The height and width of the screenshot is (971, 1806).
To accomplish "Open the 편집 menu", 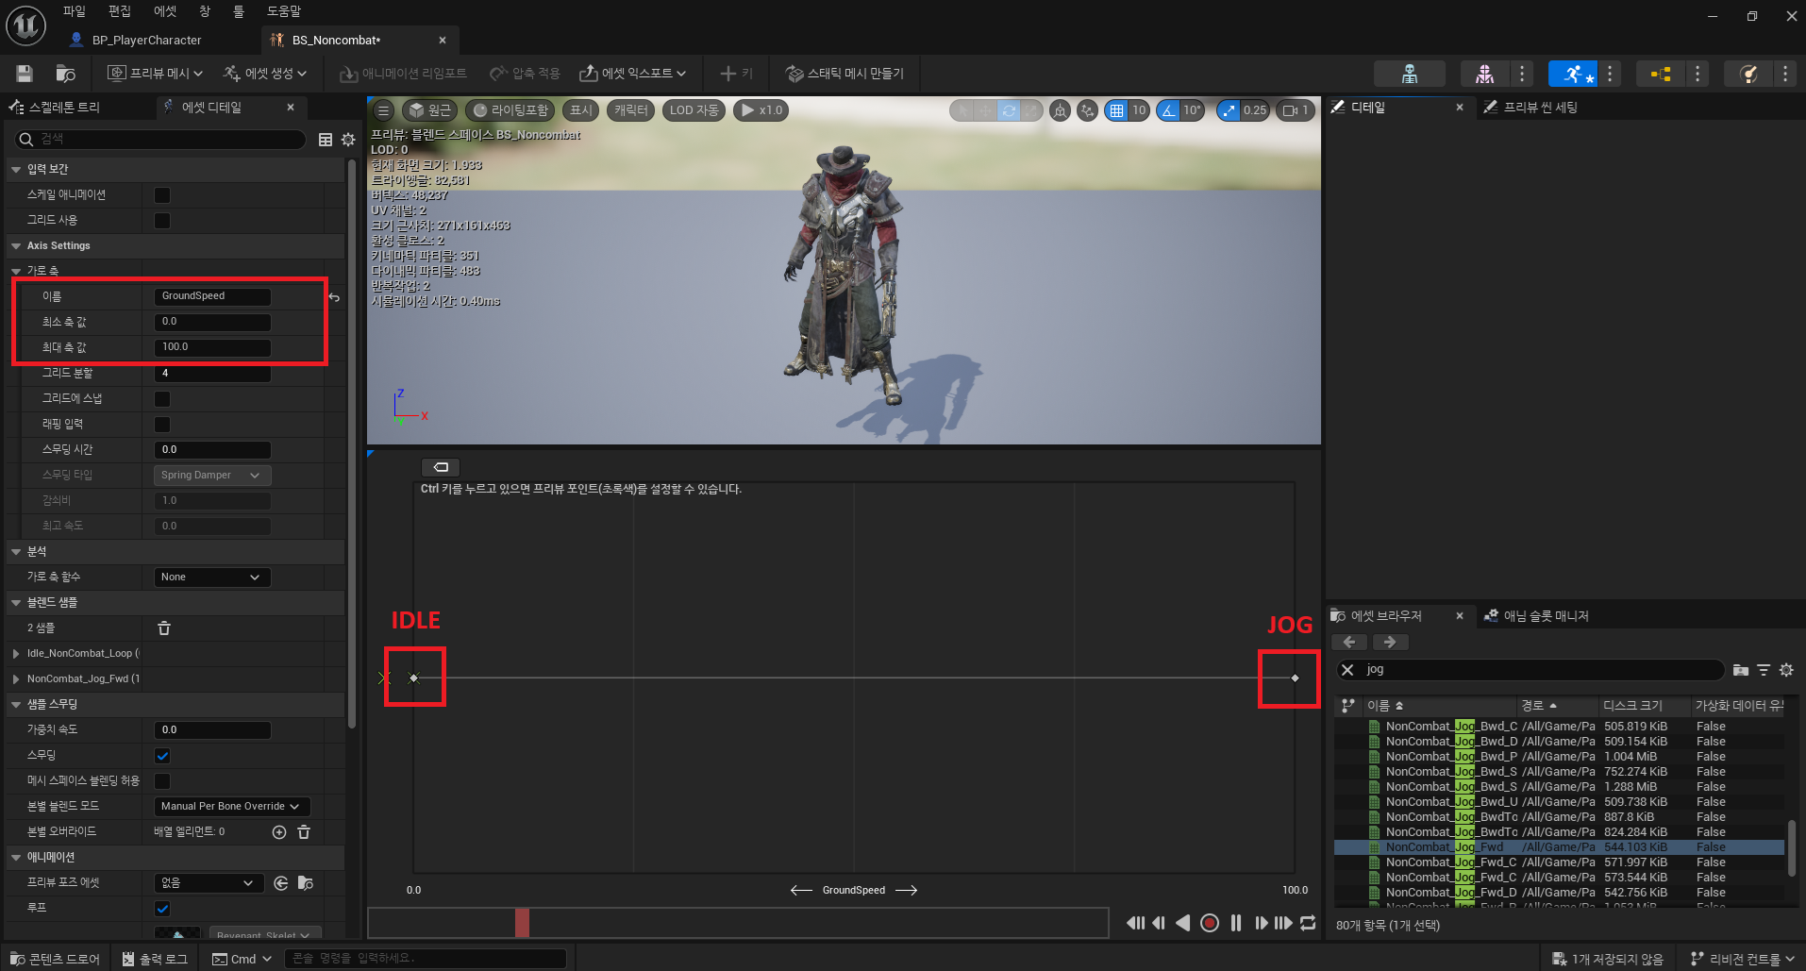I will [120, 11].
